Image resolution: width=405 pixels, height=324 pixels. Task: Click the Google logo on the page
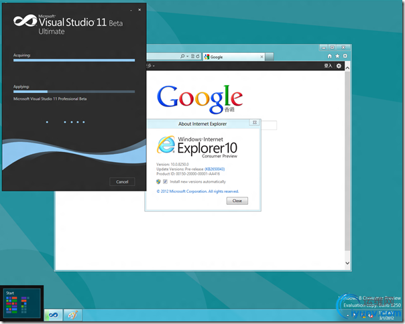pos(200,99)
